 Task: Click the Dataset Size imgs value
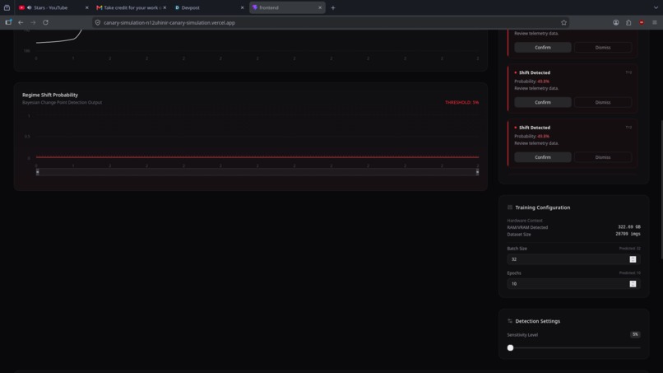coord(628,234)
